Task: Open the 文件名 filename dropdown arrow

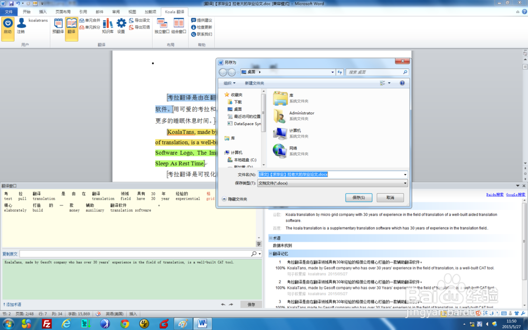Action: coord(405,174)
